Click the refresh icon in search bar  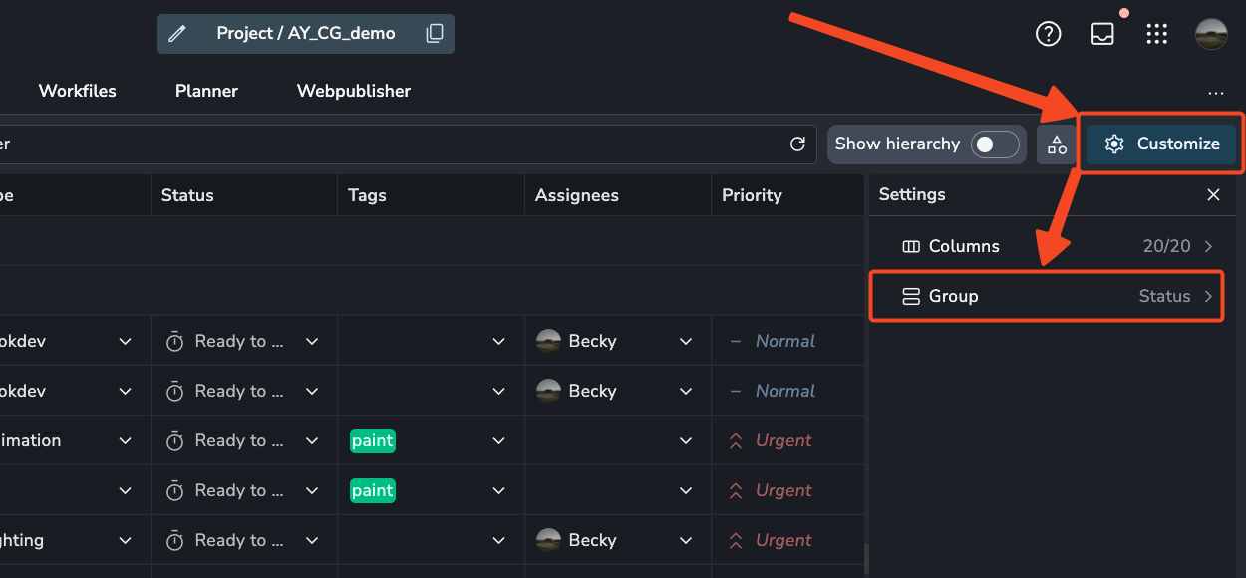coord(797,144)
